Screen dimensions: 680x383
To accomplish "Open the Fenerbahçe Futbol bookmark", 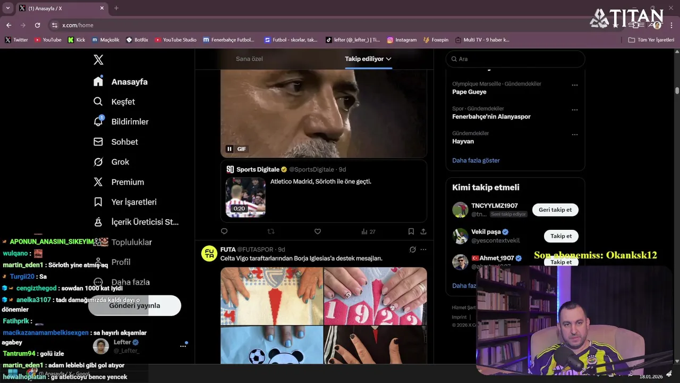I will click(x=228, y=40).
